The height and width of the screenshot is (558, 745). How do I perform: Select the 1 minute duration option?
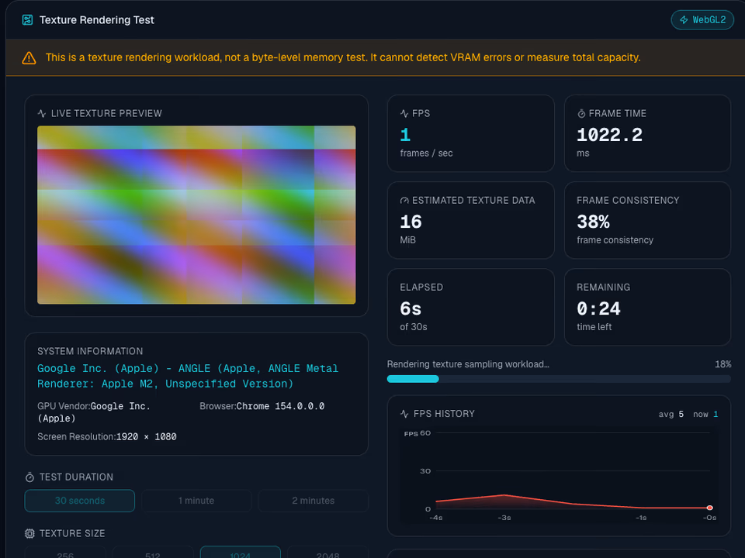(196, 501)
